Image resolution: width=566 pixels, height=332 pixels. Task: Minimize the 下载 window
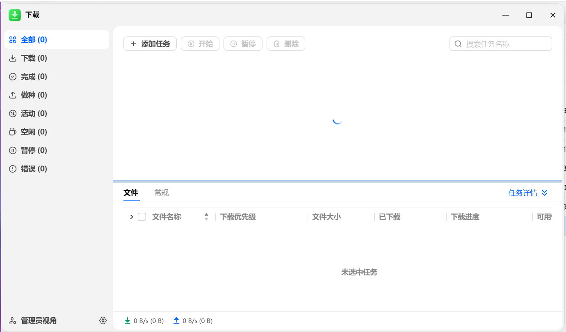click(505, 15)
